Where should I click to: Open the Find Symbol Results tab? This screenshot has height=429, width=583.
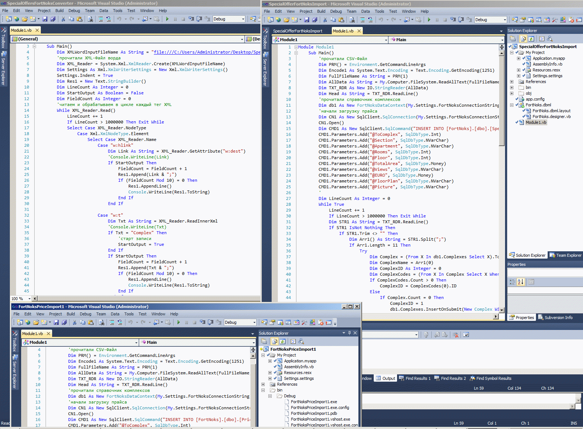(x=491, y=378)
